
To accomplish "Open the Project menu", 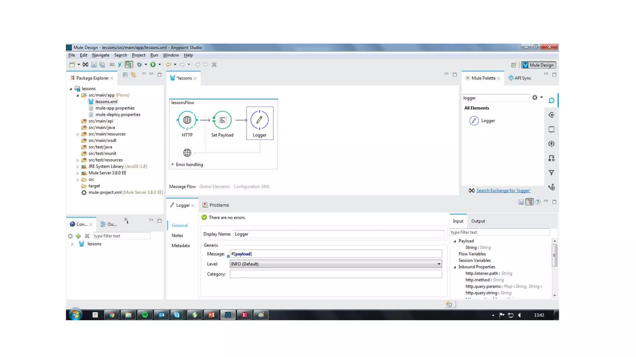I will 138,55.
